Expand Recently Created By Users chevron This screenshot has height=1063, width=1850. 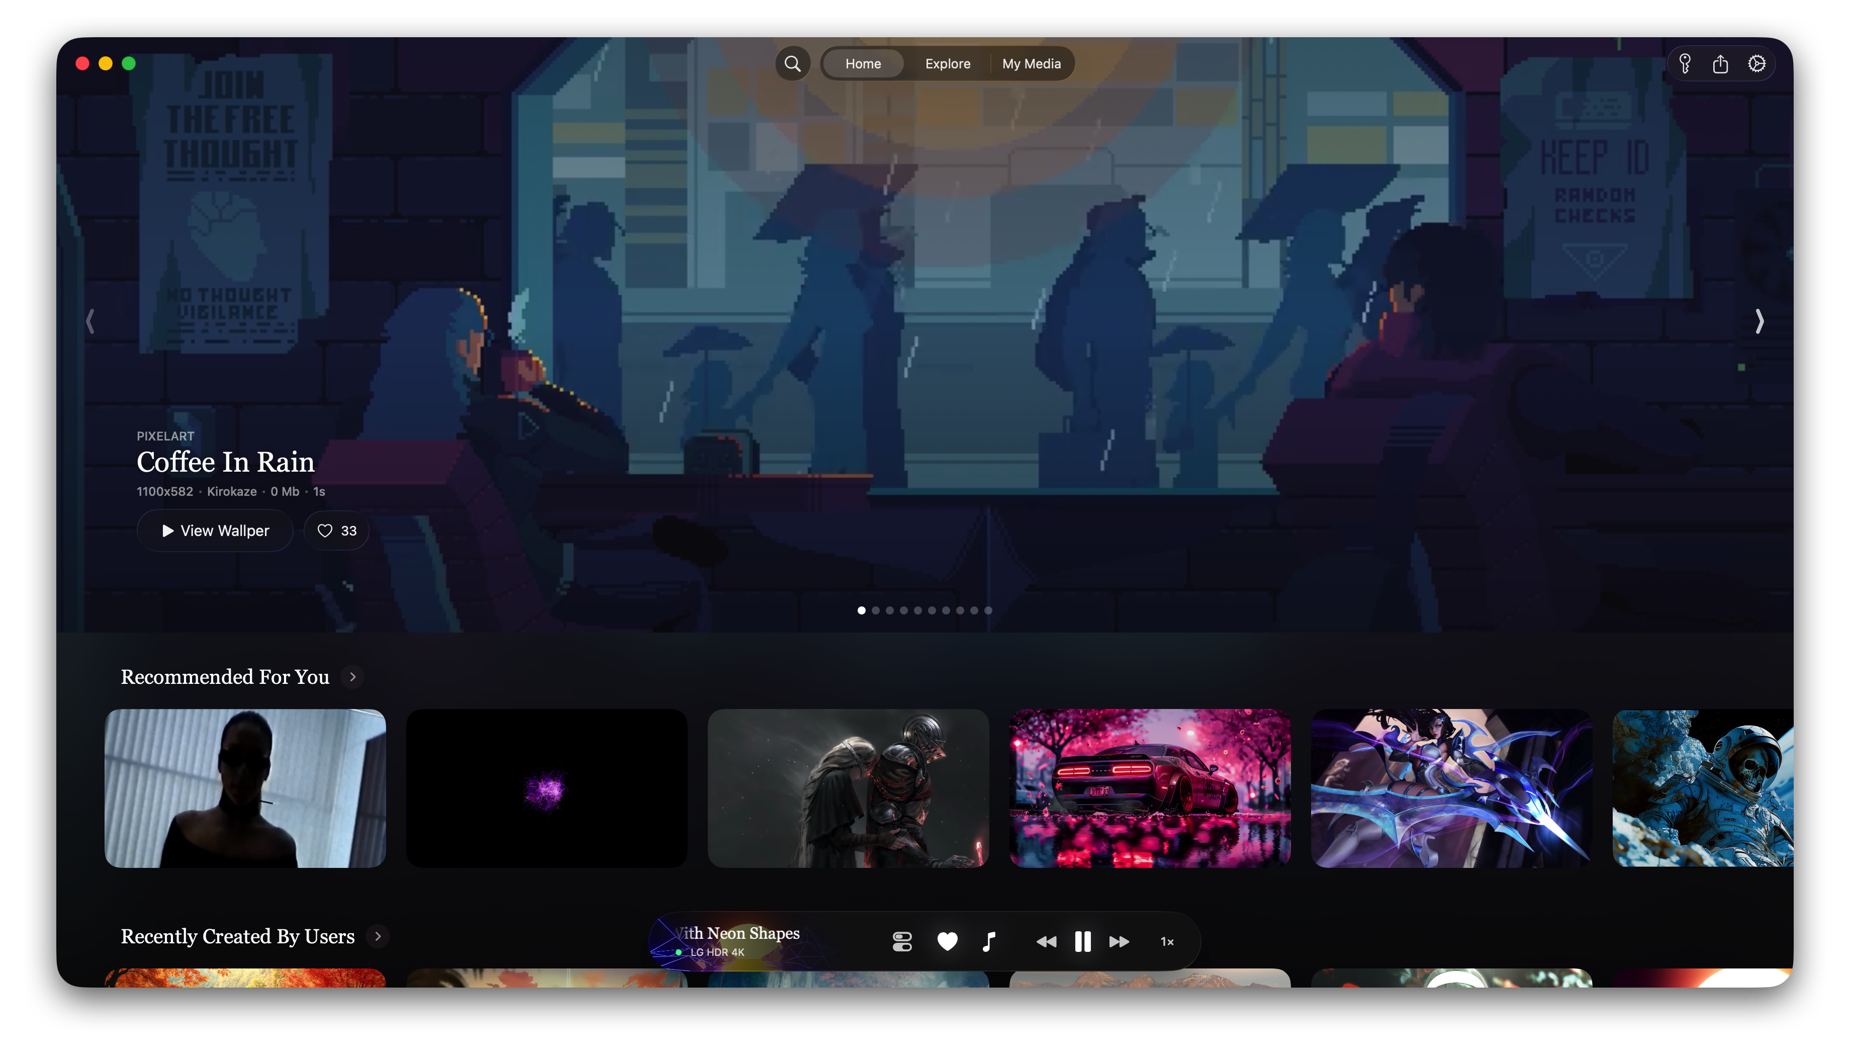click(378, 936)
